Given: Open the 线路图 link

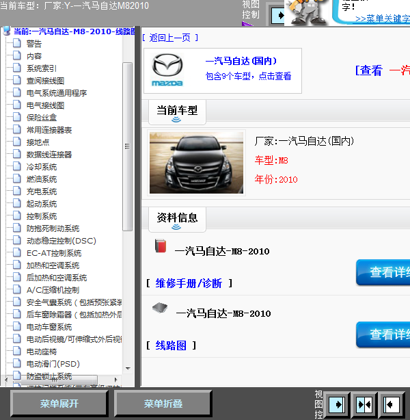Looking at the screenshot, I should (x=171, y=345).
